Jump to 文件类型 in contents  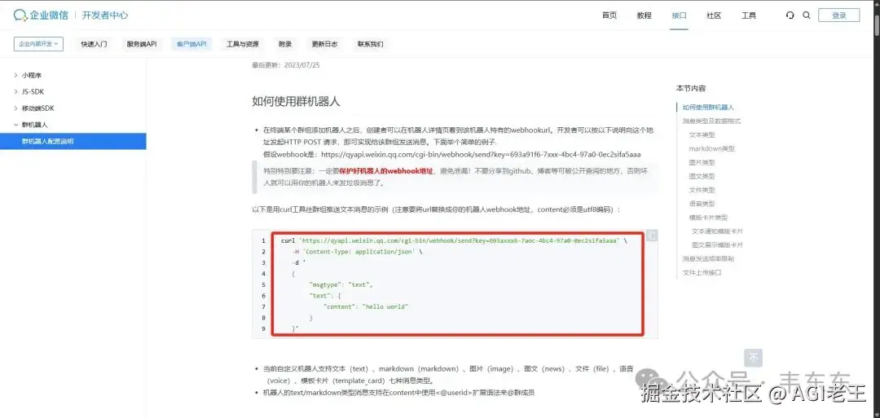click(702, 190)
